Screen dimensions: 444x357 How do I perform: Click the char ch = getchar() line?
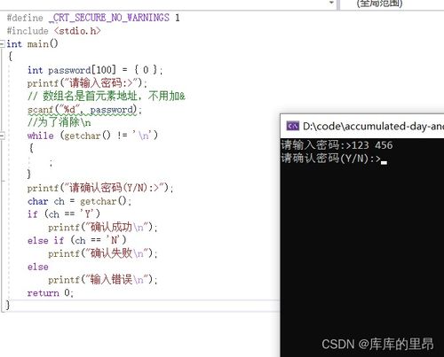(79, 201)
